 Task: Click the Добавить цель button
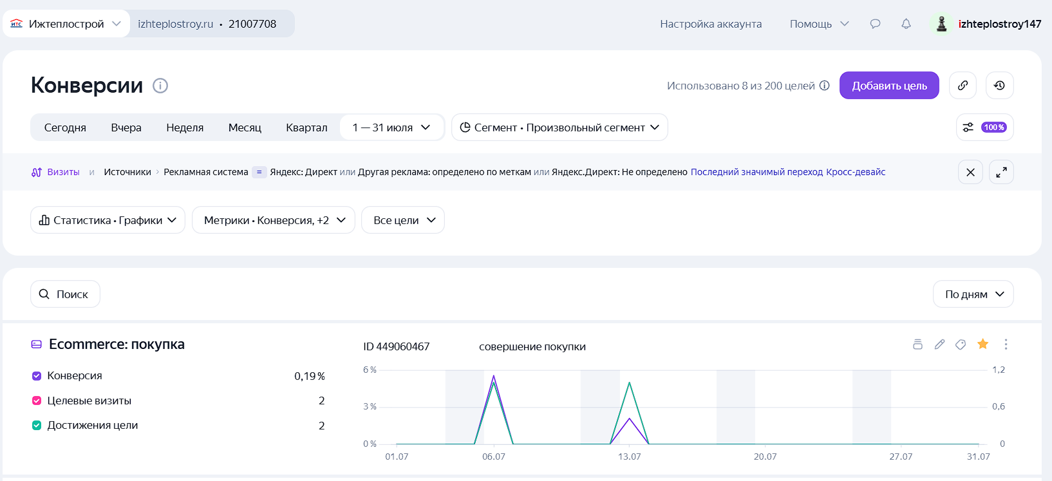click(889, 86)
